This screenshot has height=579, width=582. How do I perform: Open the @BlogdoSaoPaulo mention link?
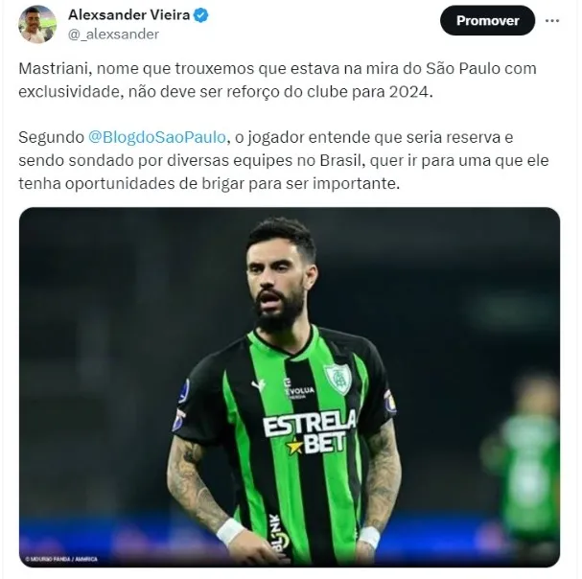[x=157, y=137]
